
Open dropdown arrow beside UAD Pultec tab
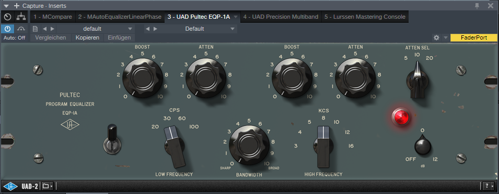236,17
